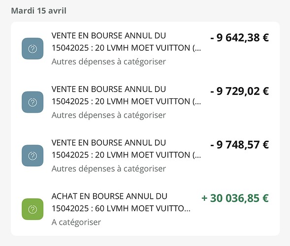Open the VENTE EN BOURSE transaction of 9 729,02 €

[145, 102]
